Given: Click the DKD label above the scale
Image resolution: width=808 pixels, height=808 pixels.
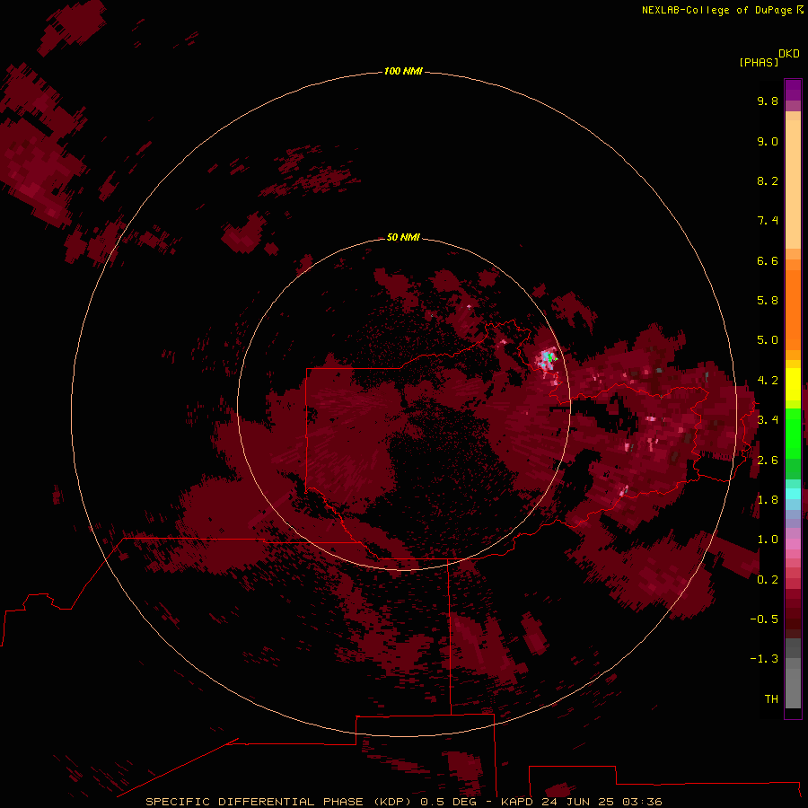Looking at the screenshot, I should tap(789, 54).
